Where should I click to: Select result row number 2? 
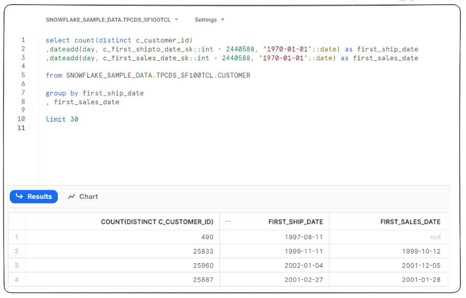tap(17, 251)
